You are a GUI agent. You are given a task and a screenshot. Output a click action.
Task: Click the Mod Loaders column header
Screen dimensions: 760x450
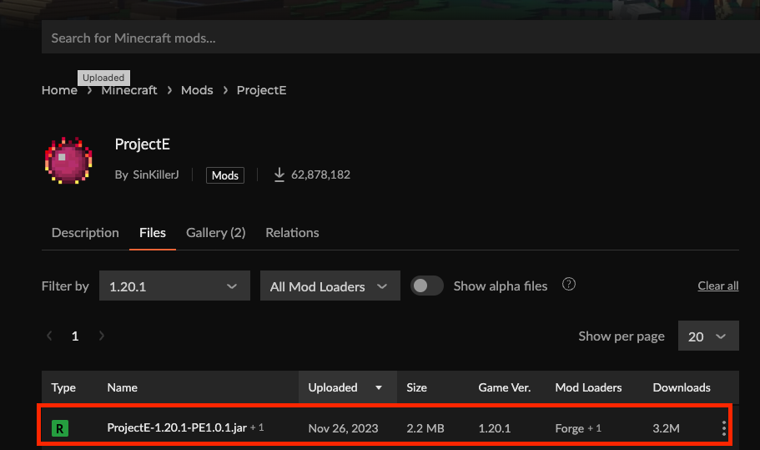(x=588, y=387)
